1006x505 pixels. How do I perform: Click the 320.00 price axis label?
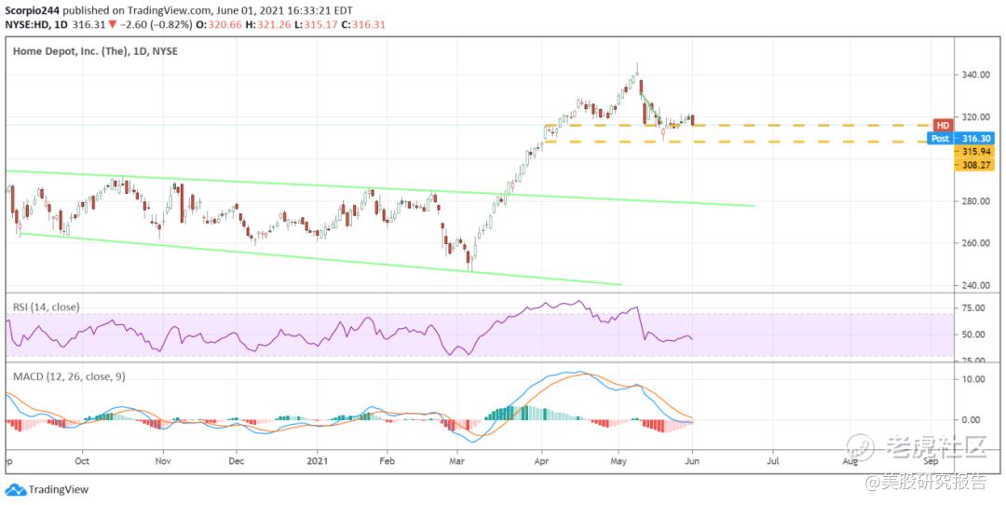974,117
